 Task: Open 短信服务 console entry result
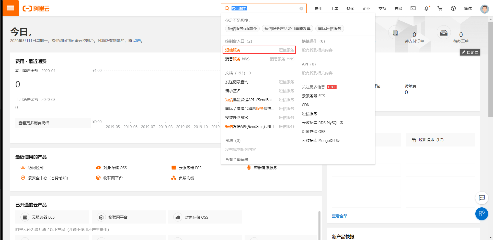[259, 50]
